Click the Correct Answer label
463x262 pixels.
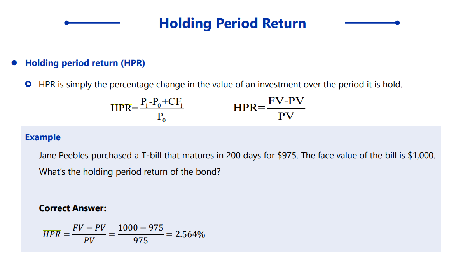click(x=73, y=208)
